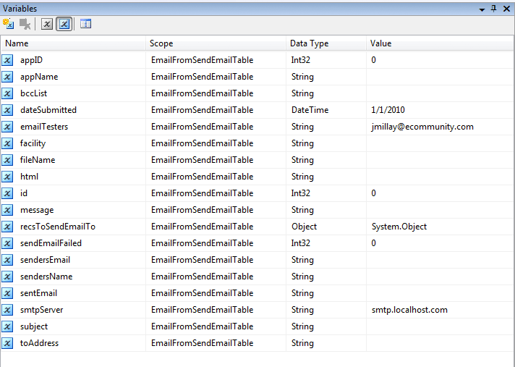Click the Data Type column header
515x367 pixels.
pyautogui.click(x=325, y=43)
